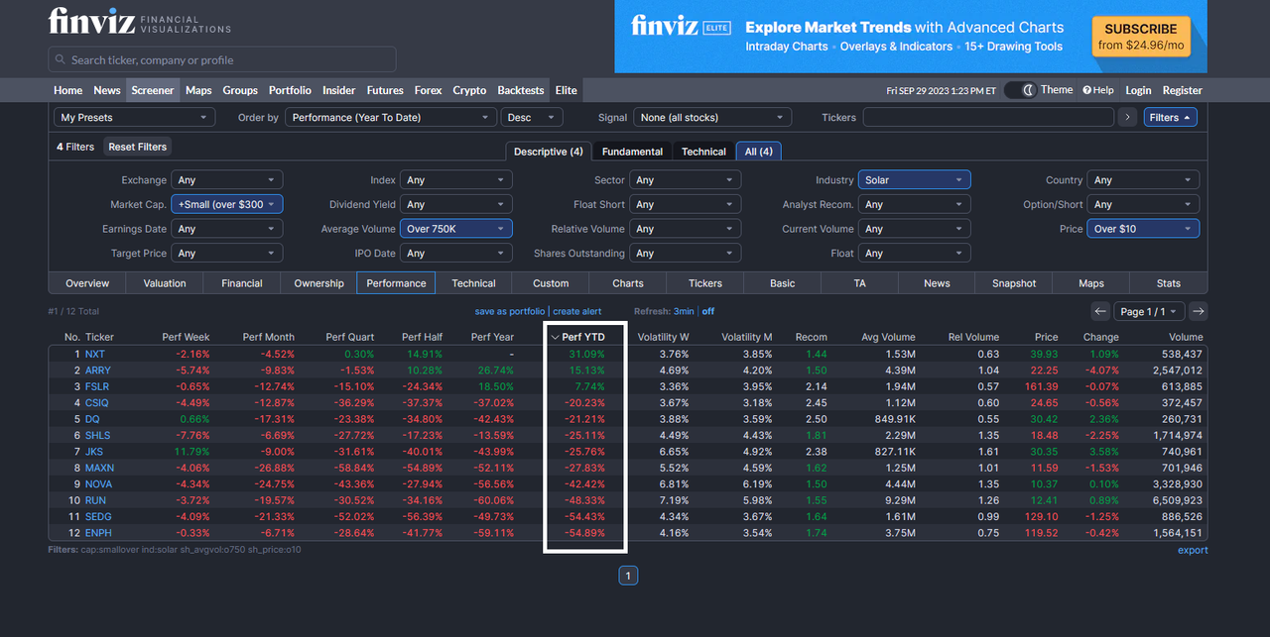This screenshot has height=637, width=1270.
Task: Turn refresh off
Action: (x=708, y=311)
